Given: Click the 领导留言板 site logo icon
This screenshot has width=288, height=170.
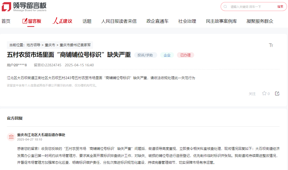Looking at the screenshot, I should (x=6, y=7).
